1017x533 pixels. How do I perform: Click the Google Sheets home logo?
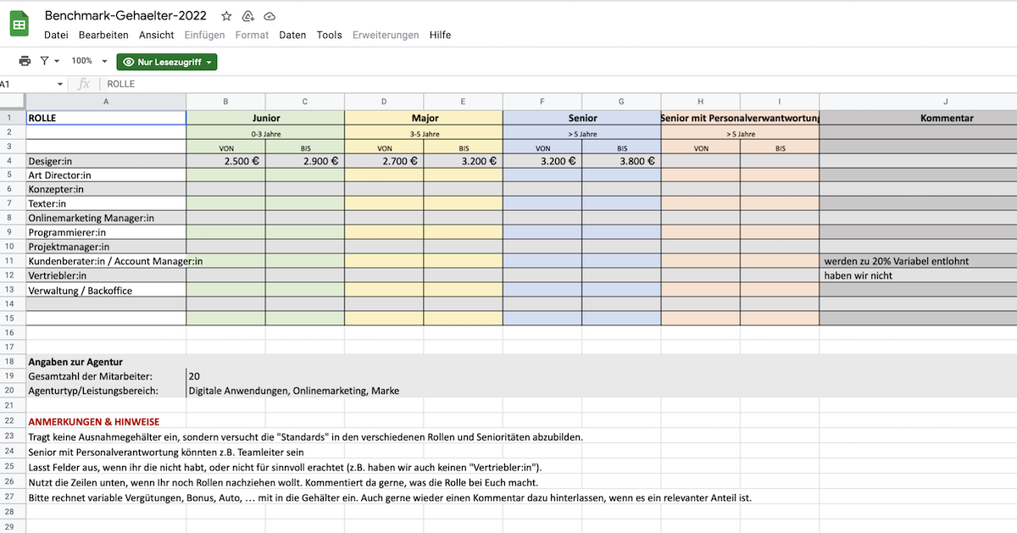(19, 24)
